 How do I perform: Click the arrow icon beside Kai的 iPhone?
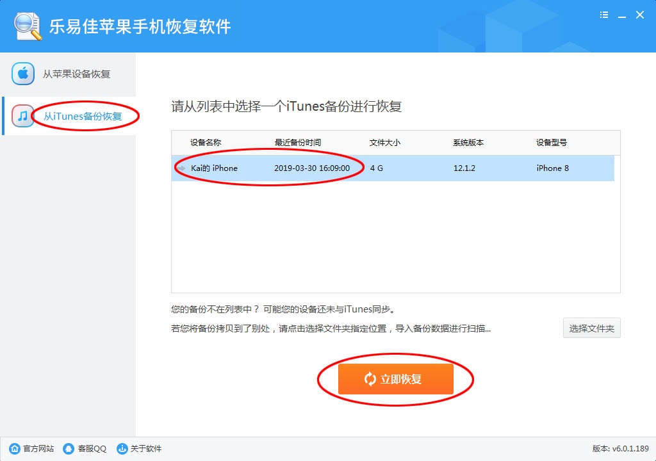(x=181, y=168)
